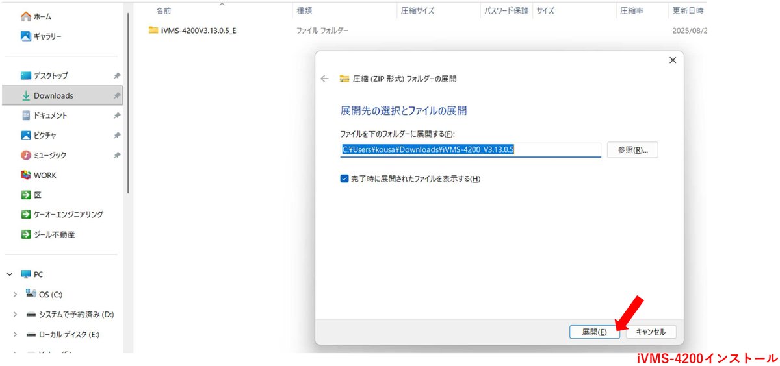Click the 区 green shortcut icon
The height and width of the screenshot is (366, 780).
pos(26,195)
